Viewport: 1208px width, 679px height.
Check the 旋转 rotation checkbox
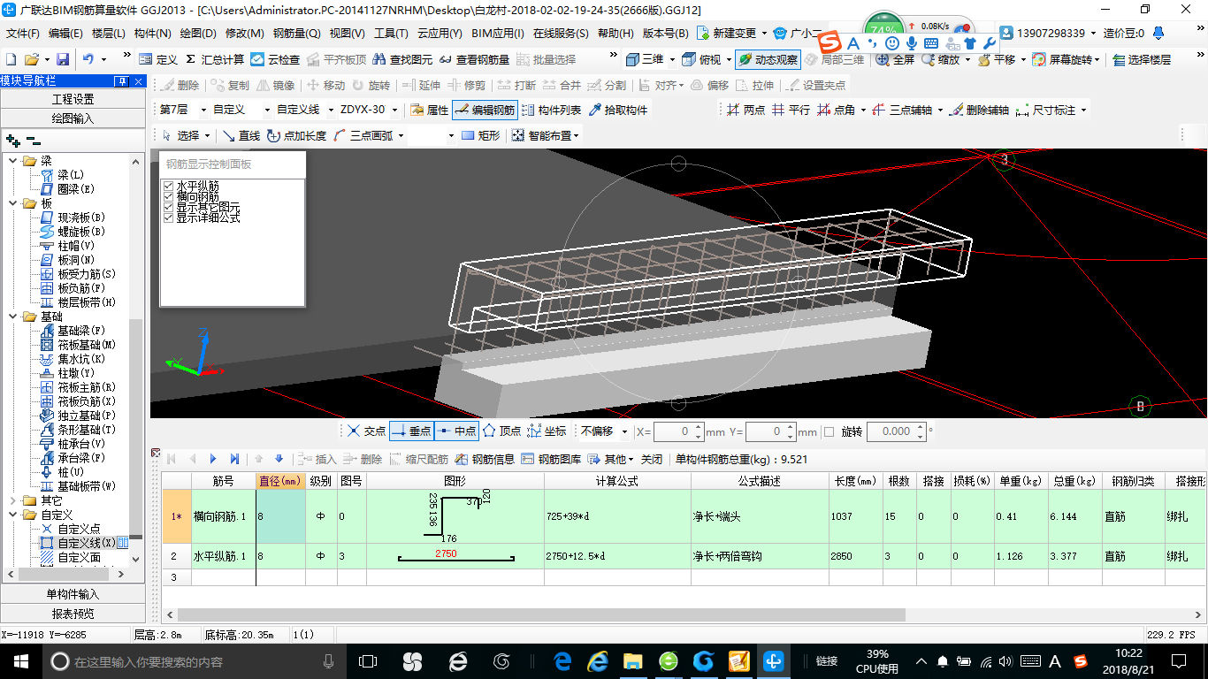click(829, 431)
